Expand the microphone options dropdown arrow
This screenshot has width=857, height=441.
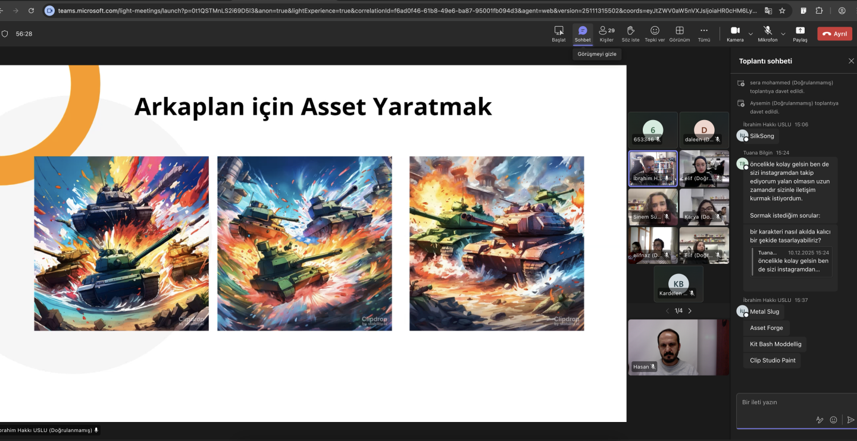click(x=783, y=34)
